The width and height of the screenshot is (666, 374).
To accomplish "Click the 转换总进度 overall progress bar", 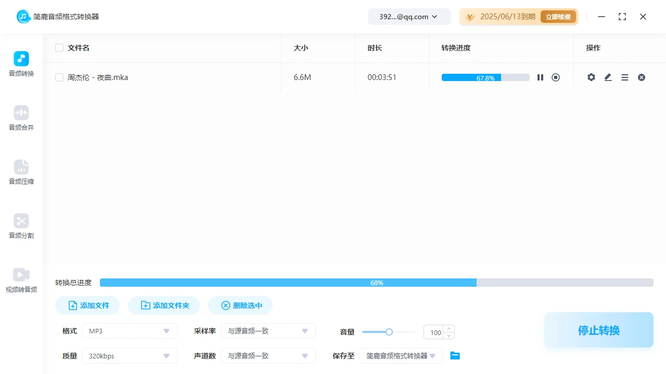I will 377,283.
